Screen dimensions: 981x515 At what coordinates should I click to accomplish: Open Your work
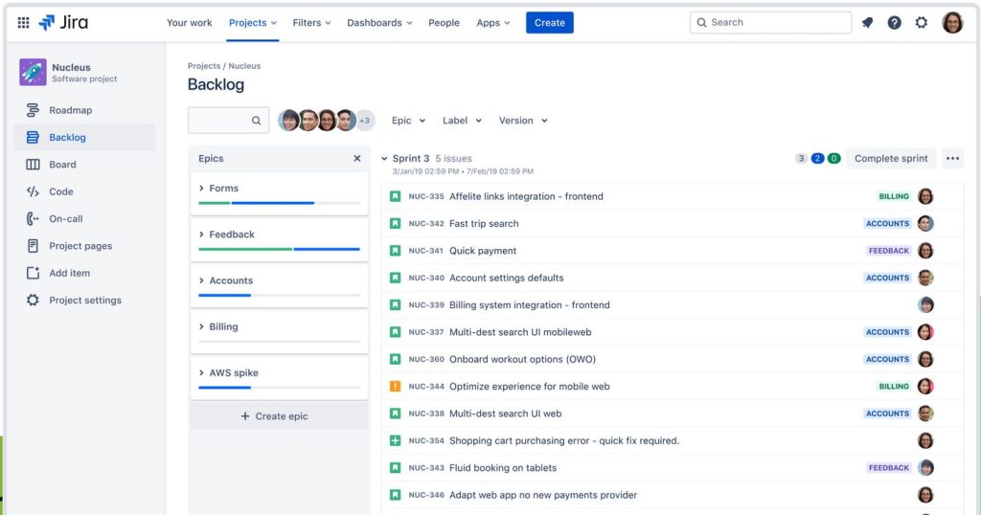[x=189, y=23]
